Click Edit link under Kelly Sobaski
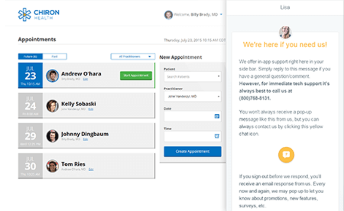This screenshot has height=211, width=344. (91, 109)
